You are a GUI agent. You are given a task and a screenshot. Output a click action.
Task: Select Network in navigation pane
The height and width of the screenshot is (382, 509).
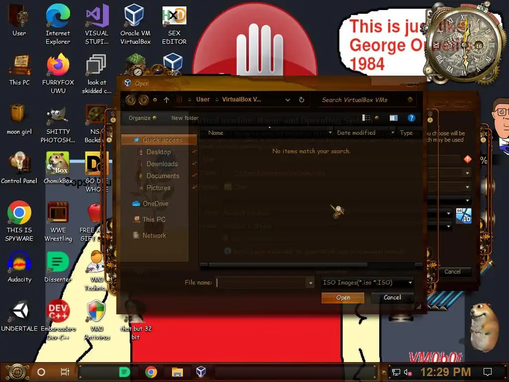point(150,235)
